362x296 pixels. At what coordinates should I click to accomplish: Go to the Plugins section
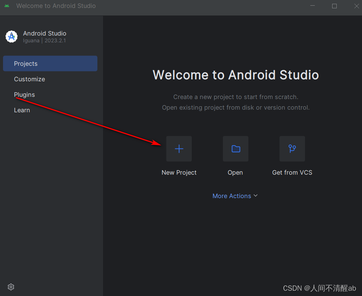click(24, 95)
